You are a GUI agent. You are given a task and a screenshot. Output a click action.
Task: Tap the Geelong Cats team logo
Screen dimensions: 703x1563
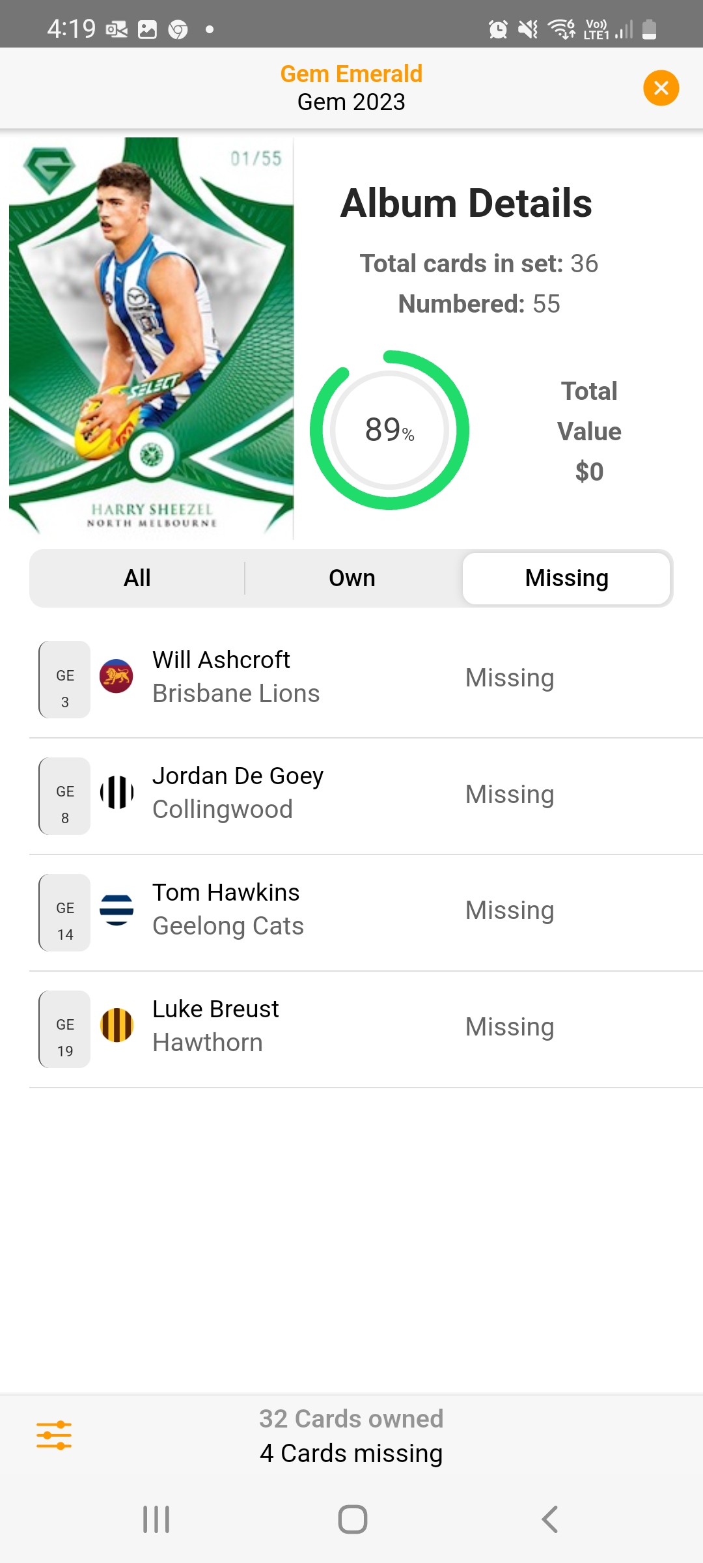(117, 909)
